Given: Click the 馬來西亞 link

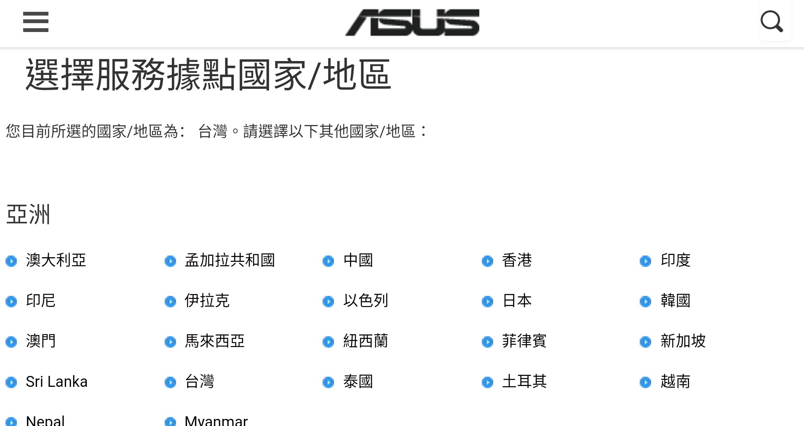Looking at the screenshot, I should coord(214,341).
